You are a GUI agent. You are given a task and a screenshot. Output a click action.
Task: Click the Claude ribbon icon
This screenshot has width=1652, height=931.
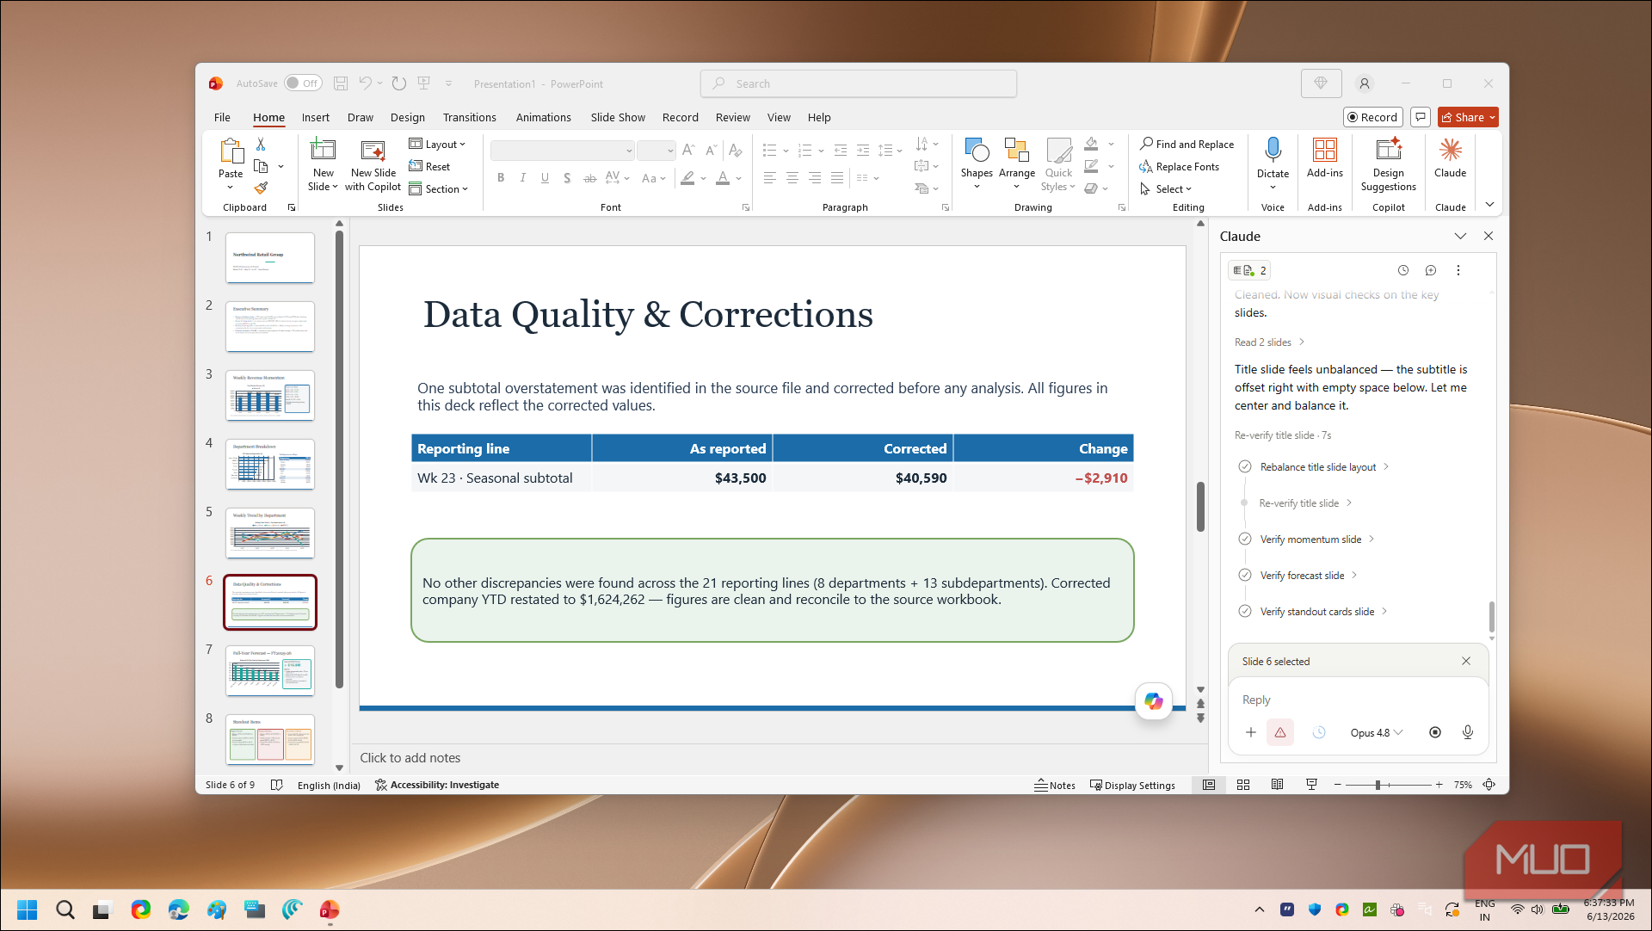pyautogui.click(x=1450, y=150)
